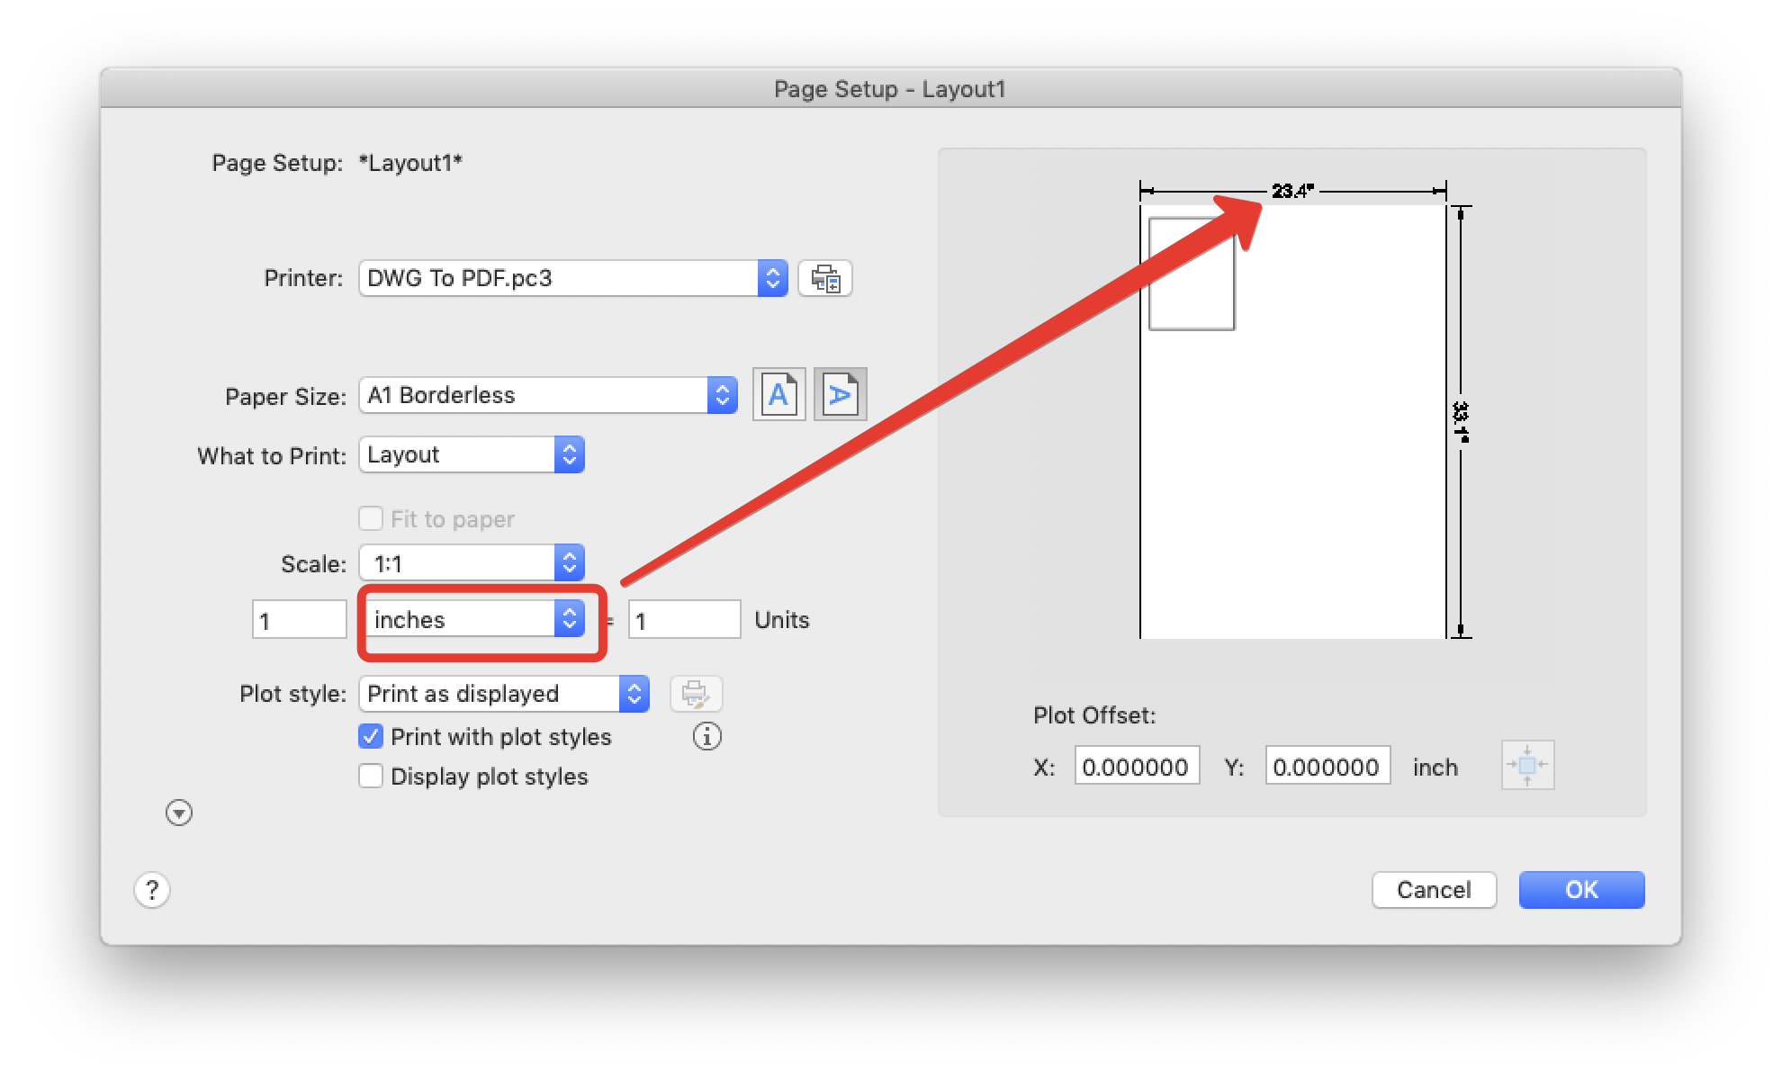
Task: Select landscape page orientation icon
Action: pos(840,394)
